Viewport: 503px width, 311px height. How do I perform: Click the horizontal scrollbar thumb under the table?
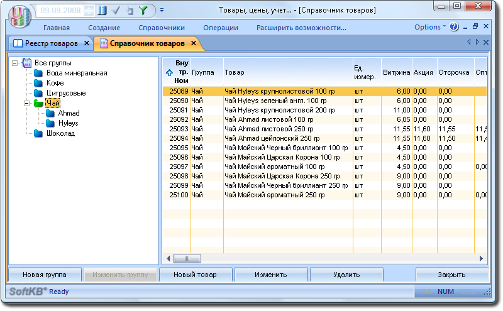[187, 258]
